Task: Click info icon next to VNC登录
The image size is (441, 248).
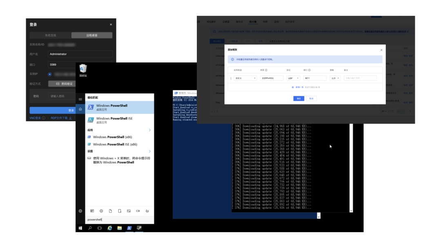Action: [x=44, y=118]
